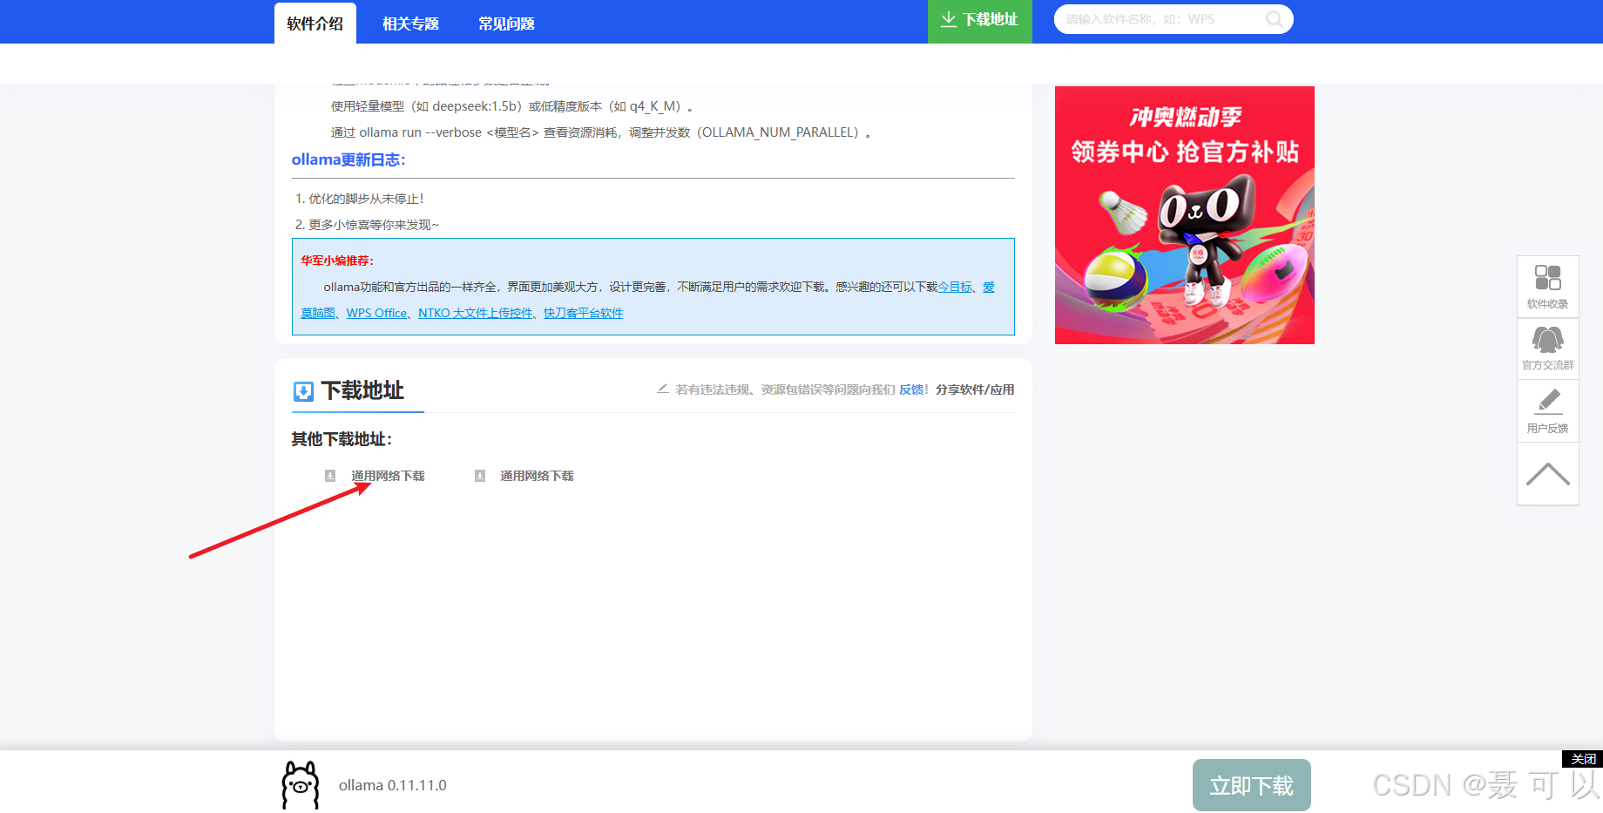Select the 软件介绍 tab
This screenshot has width=1603, height=813.
315,24
